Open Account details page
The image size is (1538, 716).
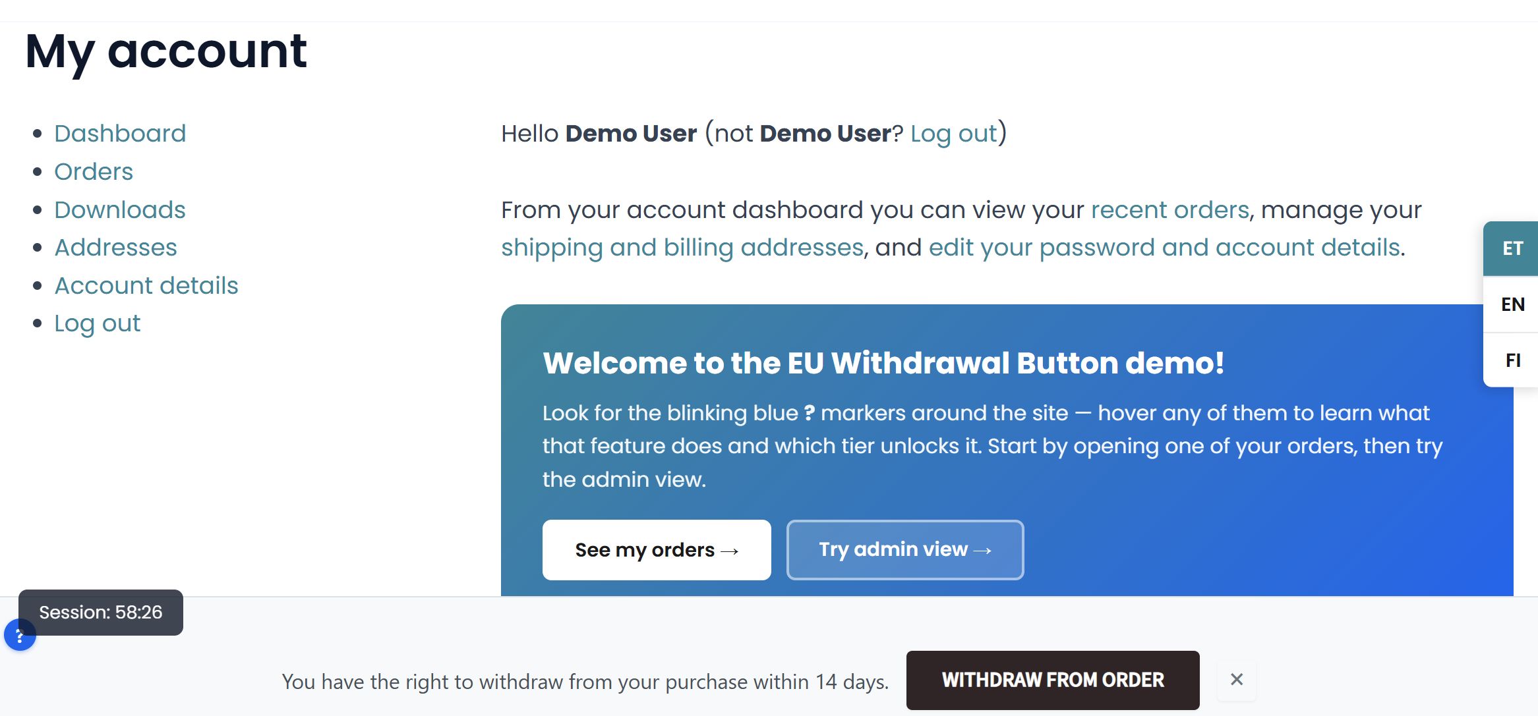tap(146, 285)
